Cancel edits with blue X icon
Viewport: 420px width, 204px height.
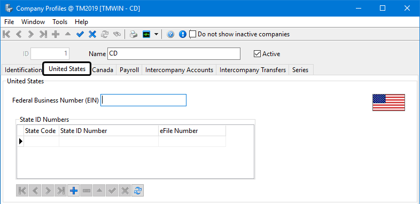[92, 34]
